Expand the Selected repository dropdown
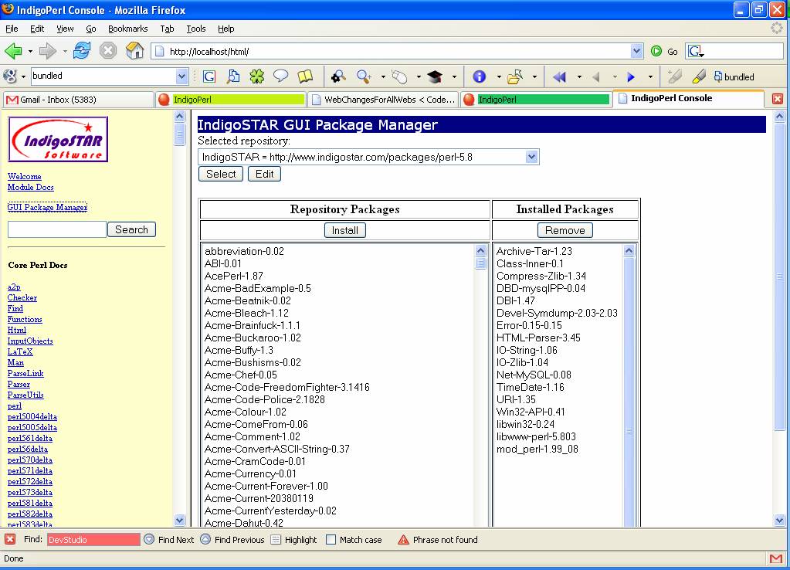The image size is (790, 570). (531, 157)
